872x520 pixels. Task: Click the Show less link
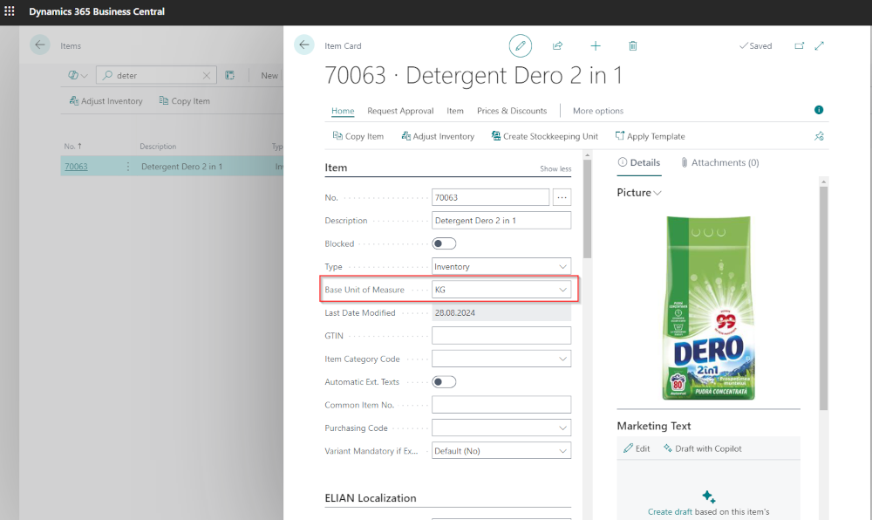pos(555,168)
